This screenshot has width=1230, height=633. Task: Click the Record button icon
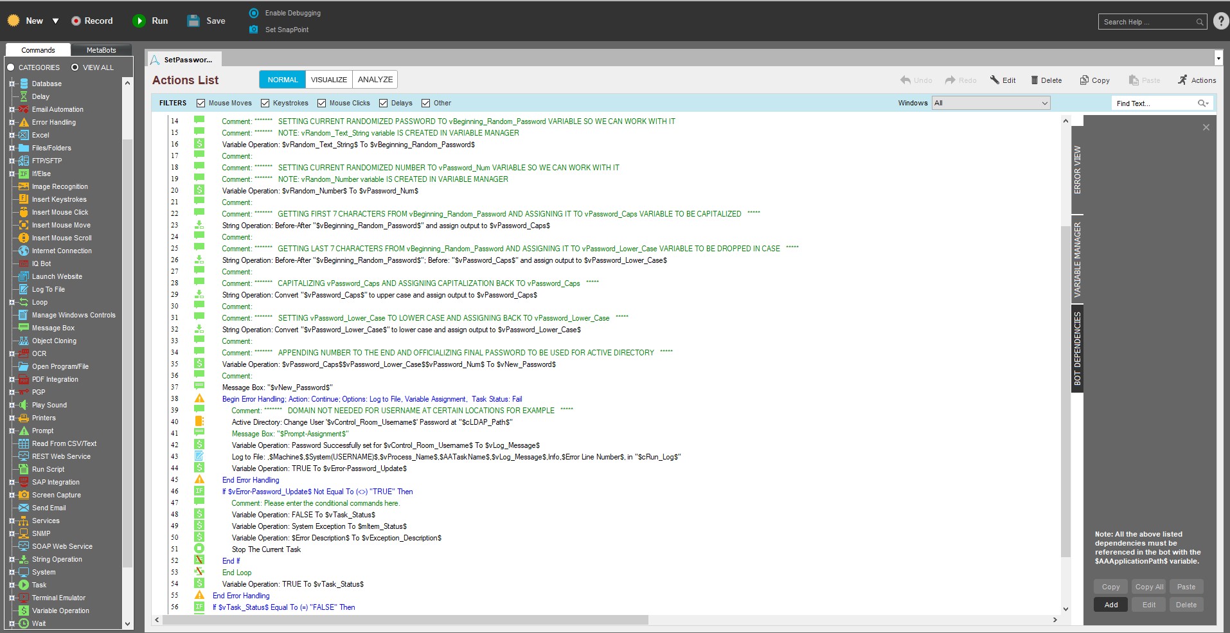click(76, 21)
